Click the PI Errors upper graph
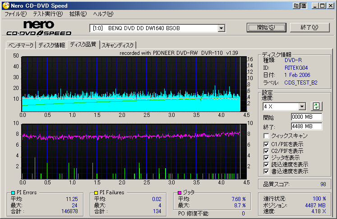This screenshot has height=219, width=337. (x=134, y=84)
